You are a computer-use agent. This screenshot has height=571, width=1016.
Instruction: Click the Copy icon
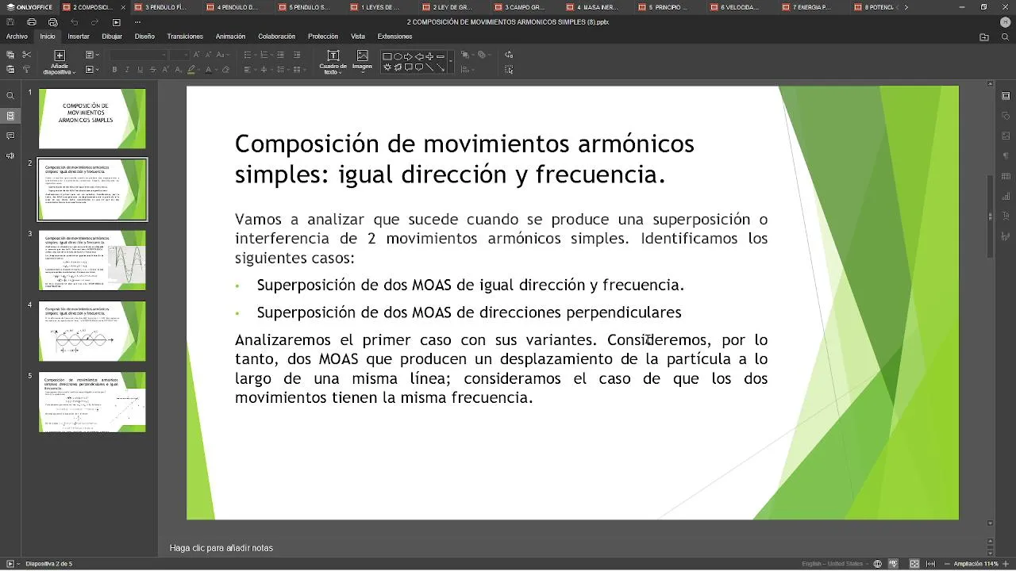point(10,55)
